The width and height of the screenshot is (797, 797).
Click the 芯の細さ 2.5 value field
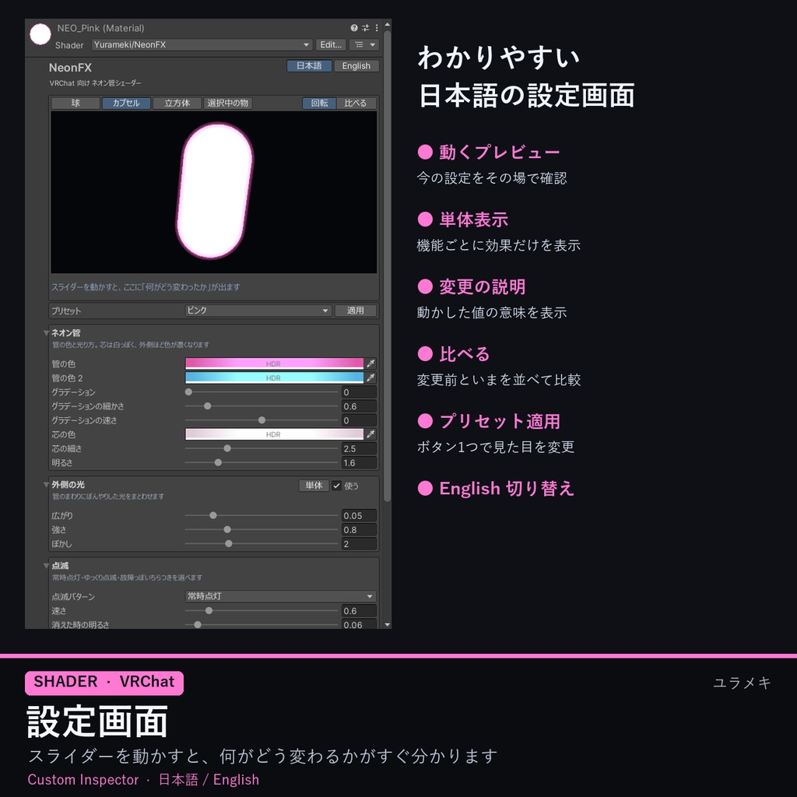pos(359,448)
